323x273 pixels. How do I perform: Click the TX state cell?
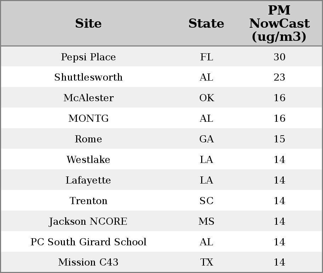coord(206,262)
